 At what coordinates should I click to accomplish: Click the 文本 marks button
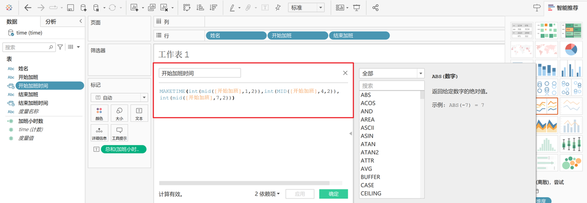click(x=139, y=113)
